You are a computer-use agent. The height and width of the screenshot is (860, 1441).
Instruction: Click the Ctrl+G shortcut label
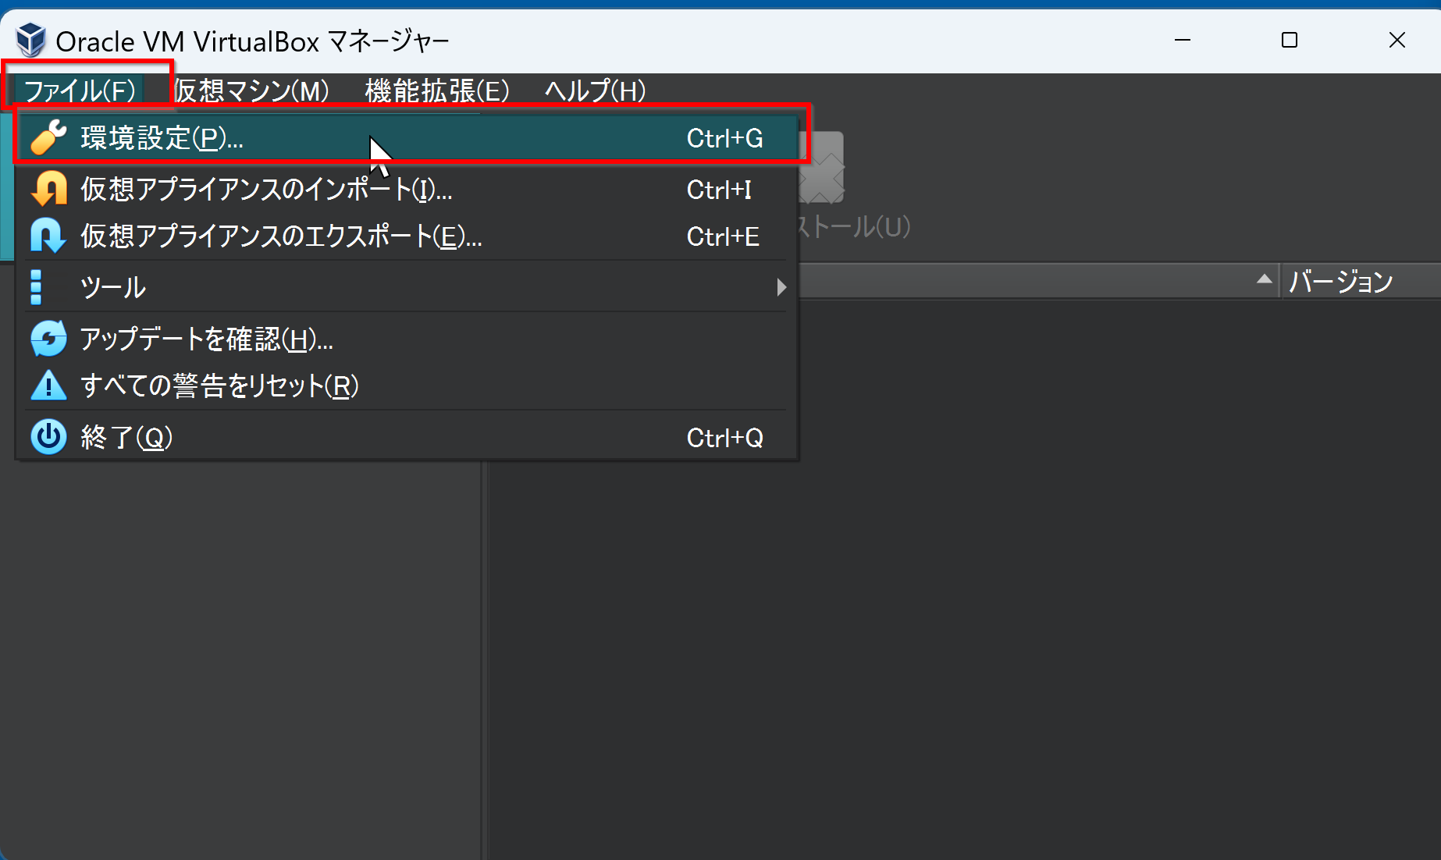724,138
